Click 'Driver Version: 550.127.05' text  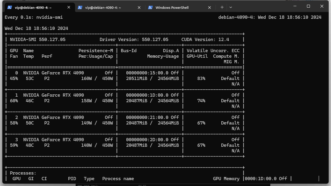134,40
